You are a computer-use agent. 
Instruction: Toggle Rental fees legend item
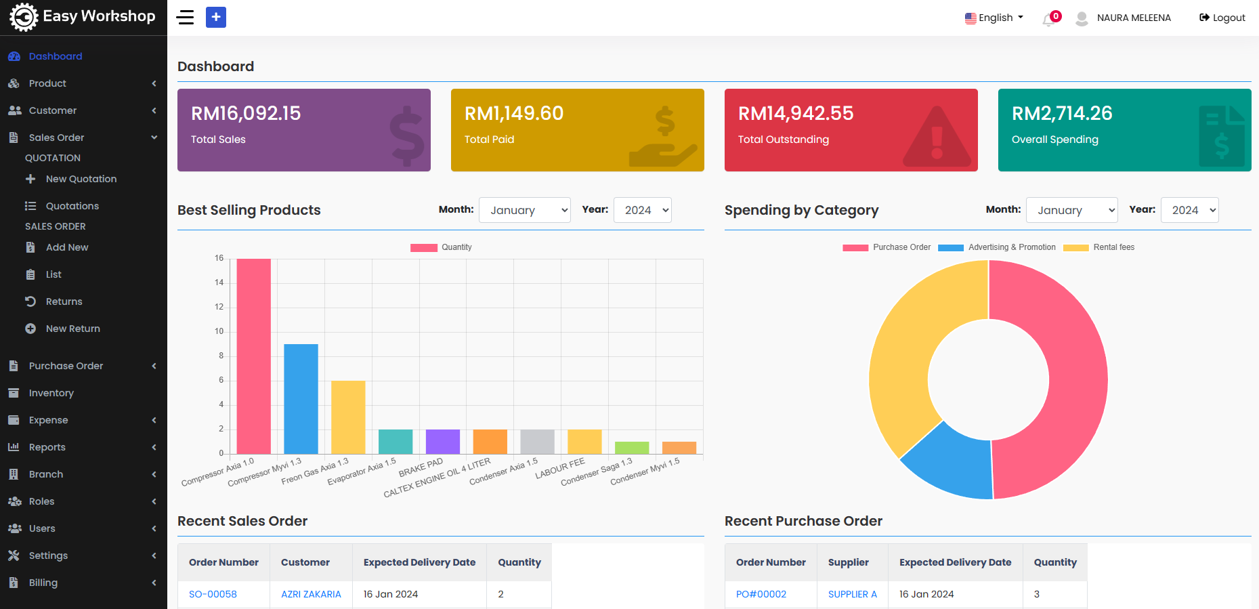pos(1098,247)
